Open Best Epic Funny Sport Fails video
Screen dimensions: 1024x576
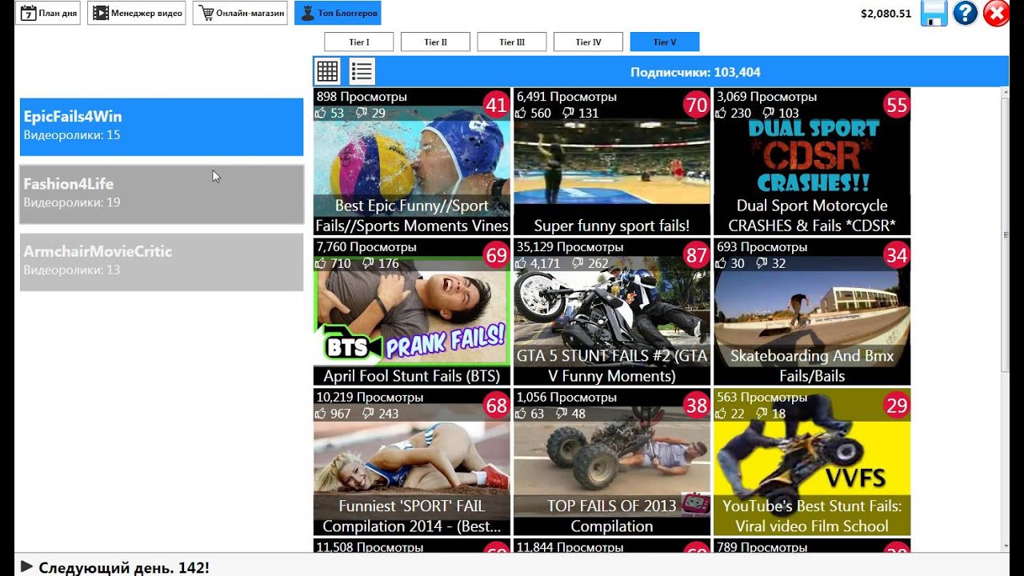412,162
